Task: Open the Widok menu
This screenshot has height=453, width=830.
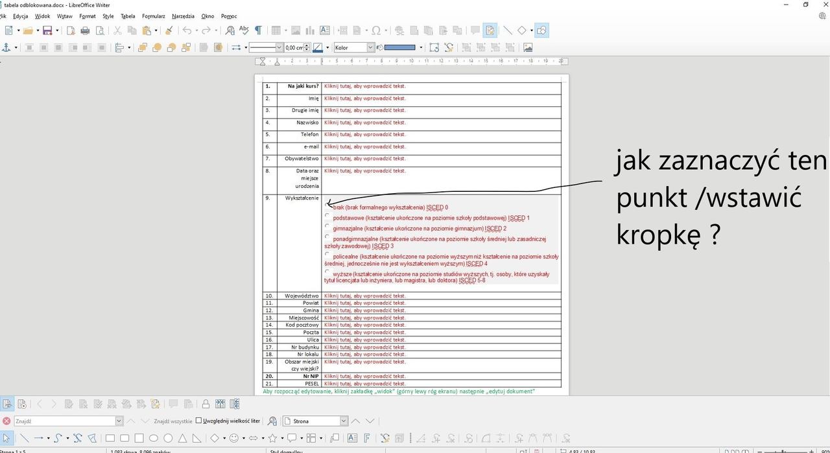Action: coord(42,16)
